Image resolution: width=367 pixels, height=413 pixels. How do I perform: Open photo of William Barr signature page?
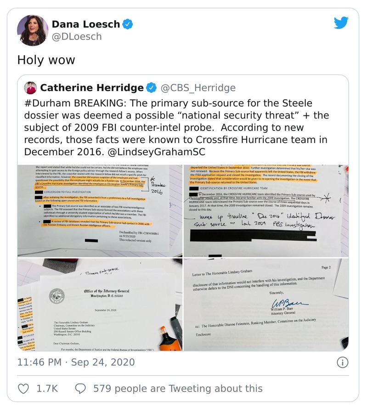[x=266, y=305]
